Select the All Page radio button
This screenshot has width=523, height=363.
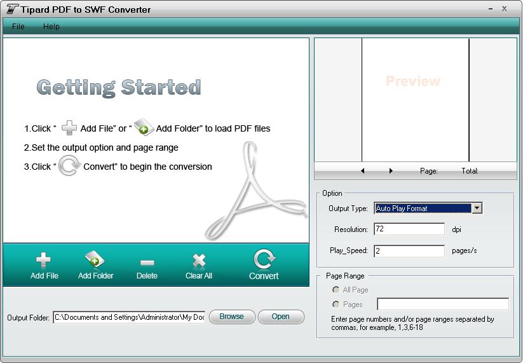336,290
